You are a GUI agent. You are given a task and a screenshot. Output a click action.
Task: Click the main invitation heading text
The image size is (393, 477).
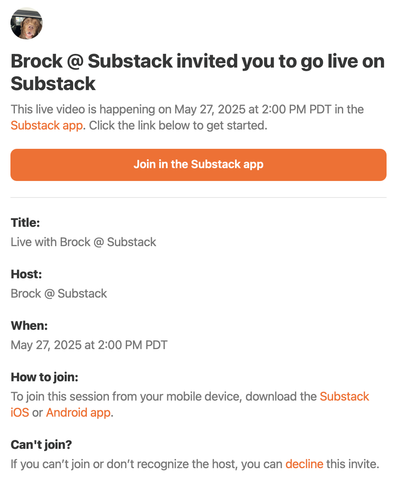[198, 72]
